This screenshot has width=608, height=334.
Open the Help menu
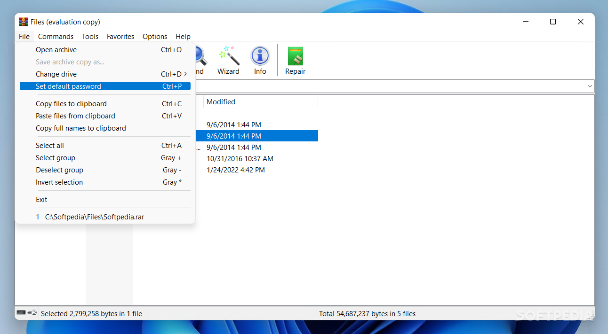183,37
